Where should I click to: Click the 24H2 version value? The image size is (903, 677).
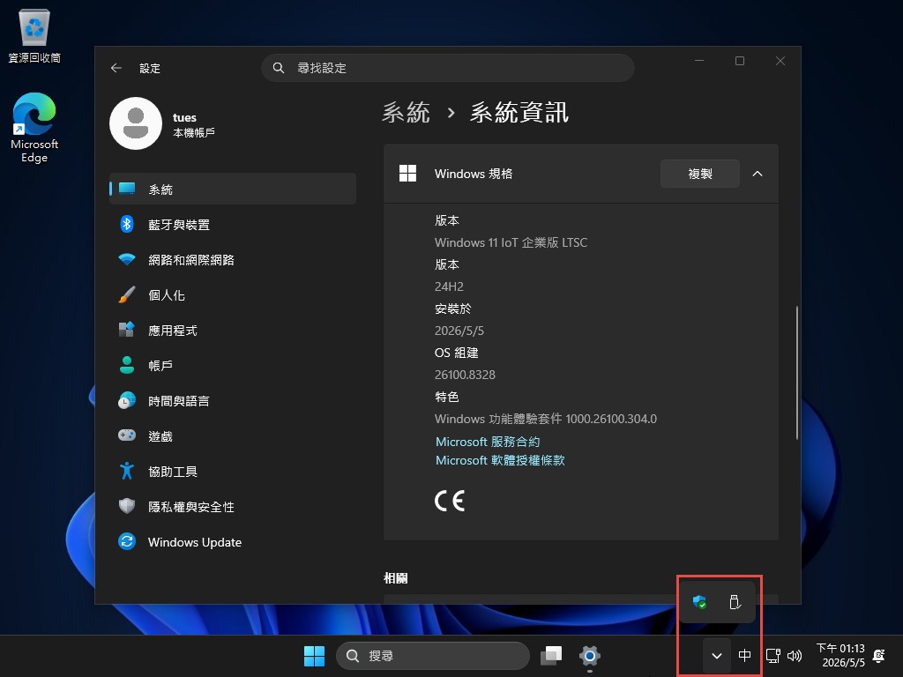449,286
